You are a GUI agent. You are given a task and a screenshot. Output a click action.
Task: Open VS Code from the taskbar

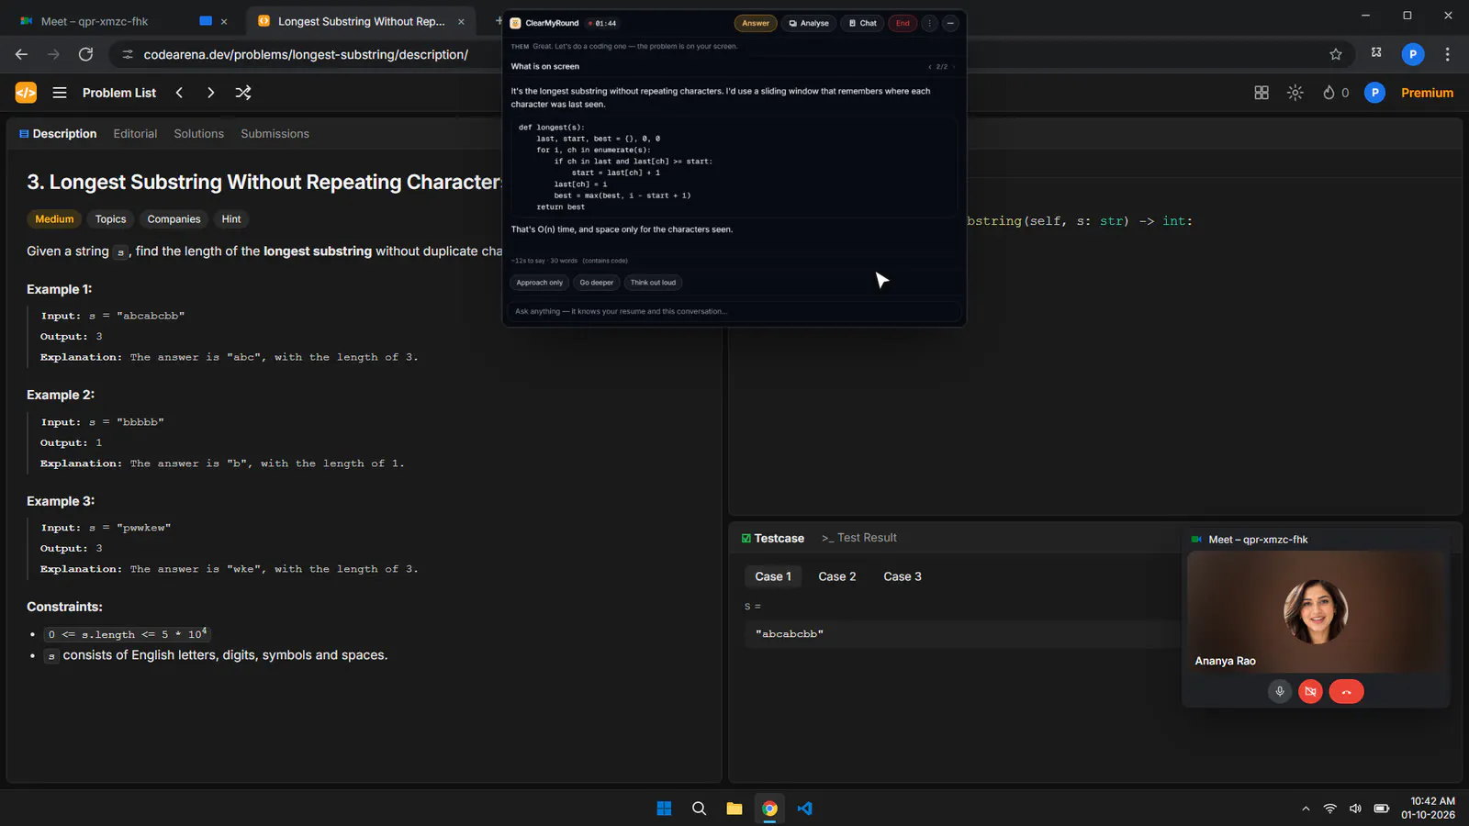805,809
